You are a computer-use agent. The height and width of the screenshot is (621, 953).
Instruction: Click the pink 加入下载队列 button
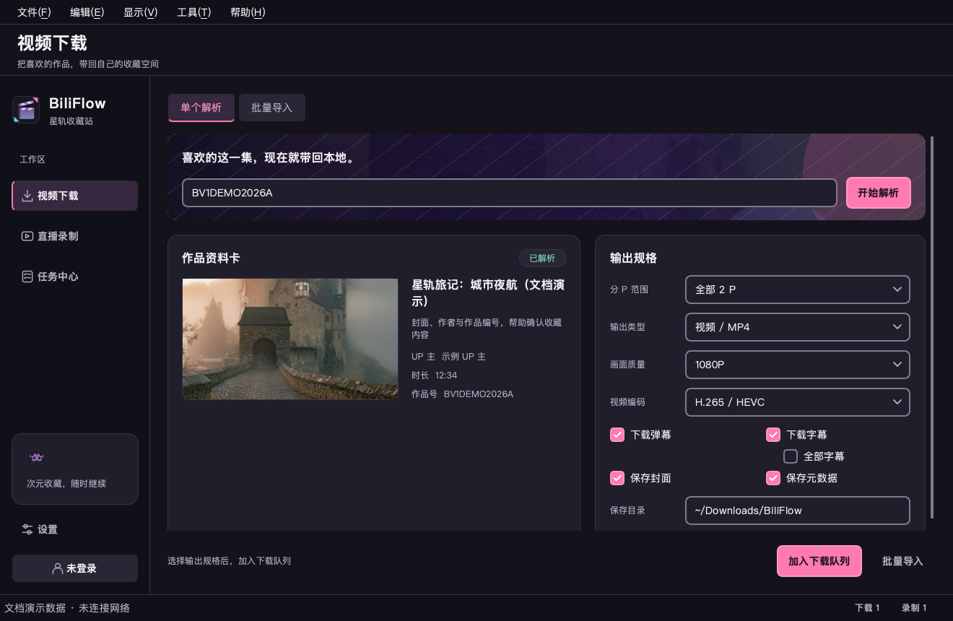click(x=819, y=561)
